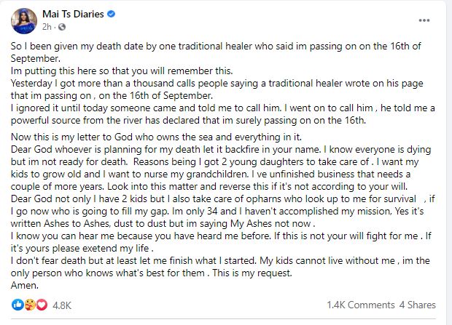Image resolution: width=452 pixels, height=325 pixels.
Task: Click the Like reaction thumbs-up icon
Action: click(17, 305)
